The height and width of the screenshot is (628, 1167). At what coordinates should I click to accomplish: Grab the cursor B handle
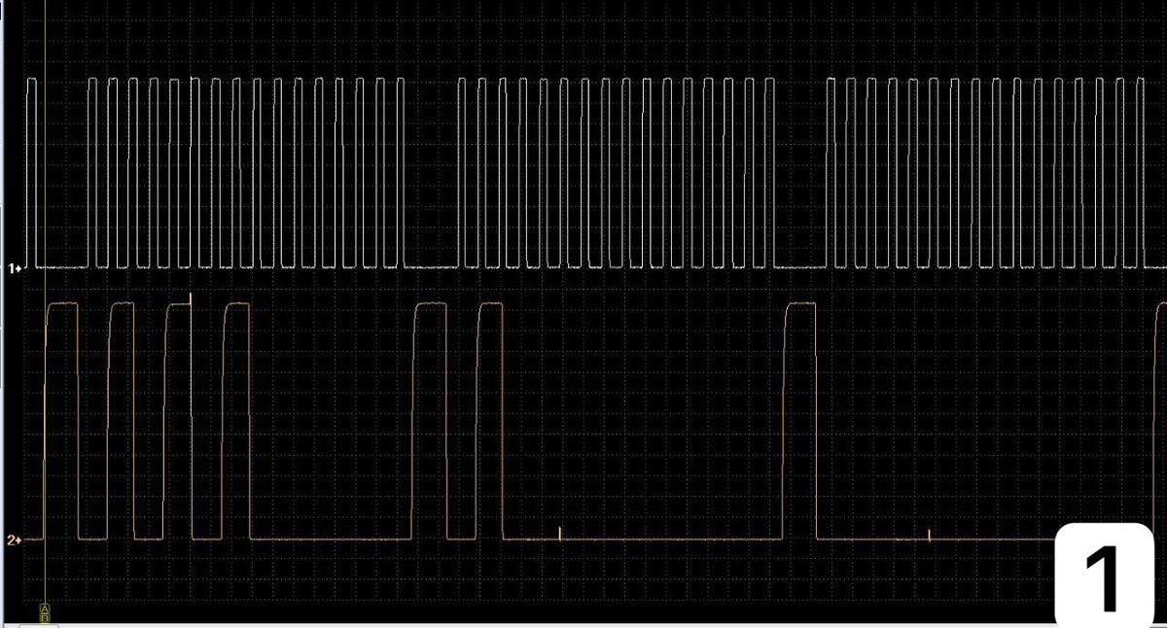[45, 618]
